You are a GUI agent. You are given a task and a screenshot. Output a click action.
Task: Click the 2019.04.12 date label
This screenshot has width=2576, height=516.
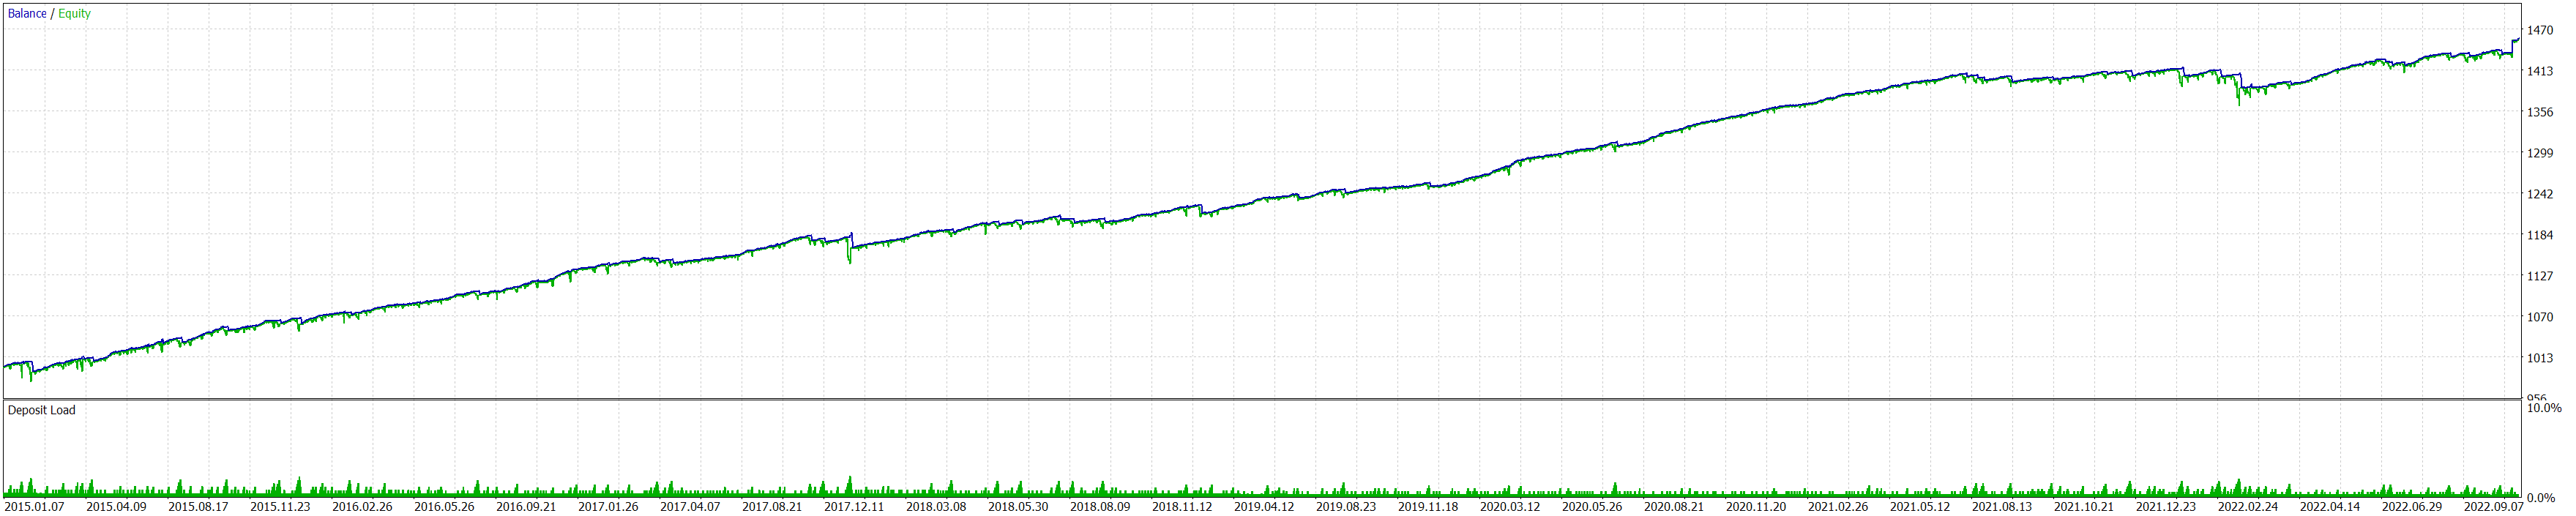coord(1264,507)
